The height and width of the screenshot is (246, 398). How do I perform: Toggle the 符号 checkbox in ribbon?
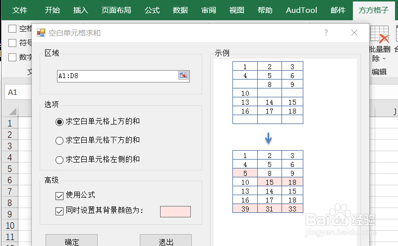tap(12, 43)
